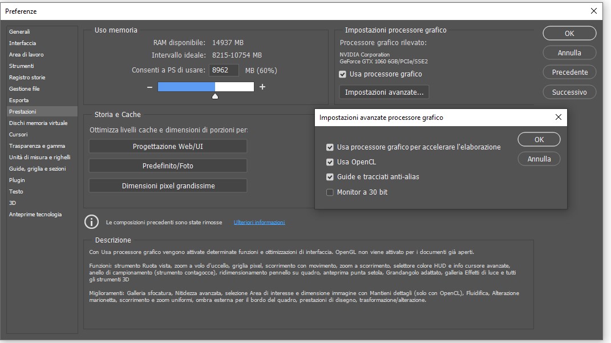Open the Ulteriori informazioni link
The image size is (611, 343).
tap(259, 222)
